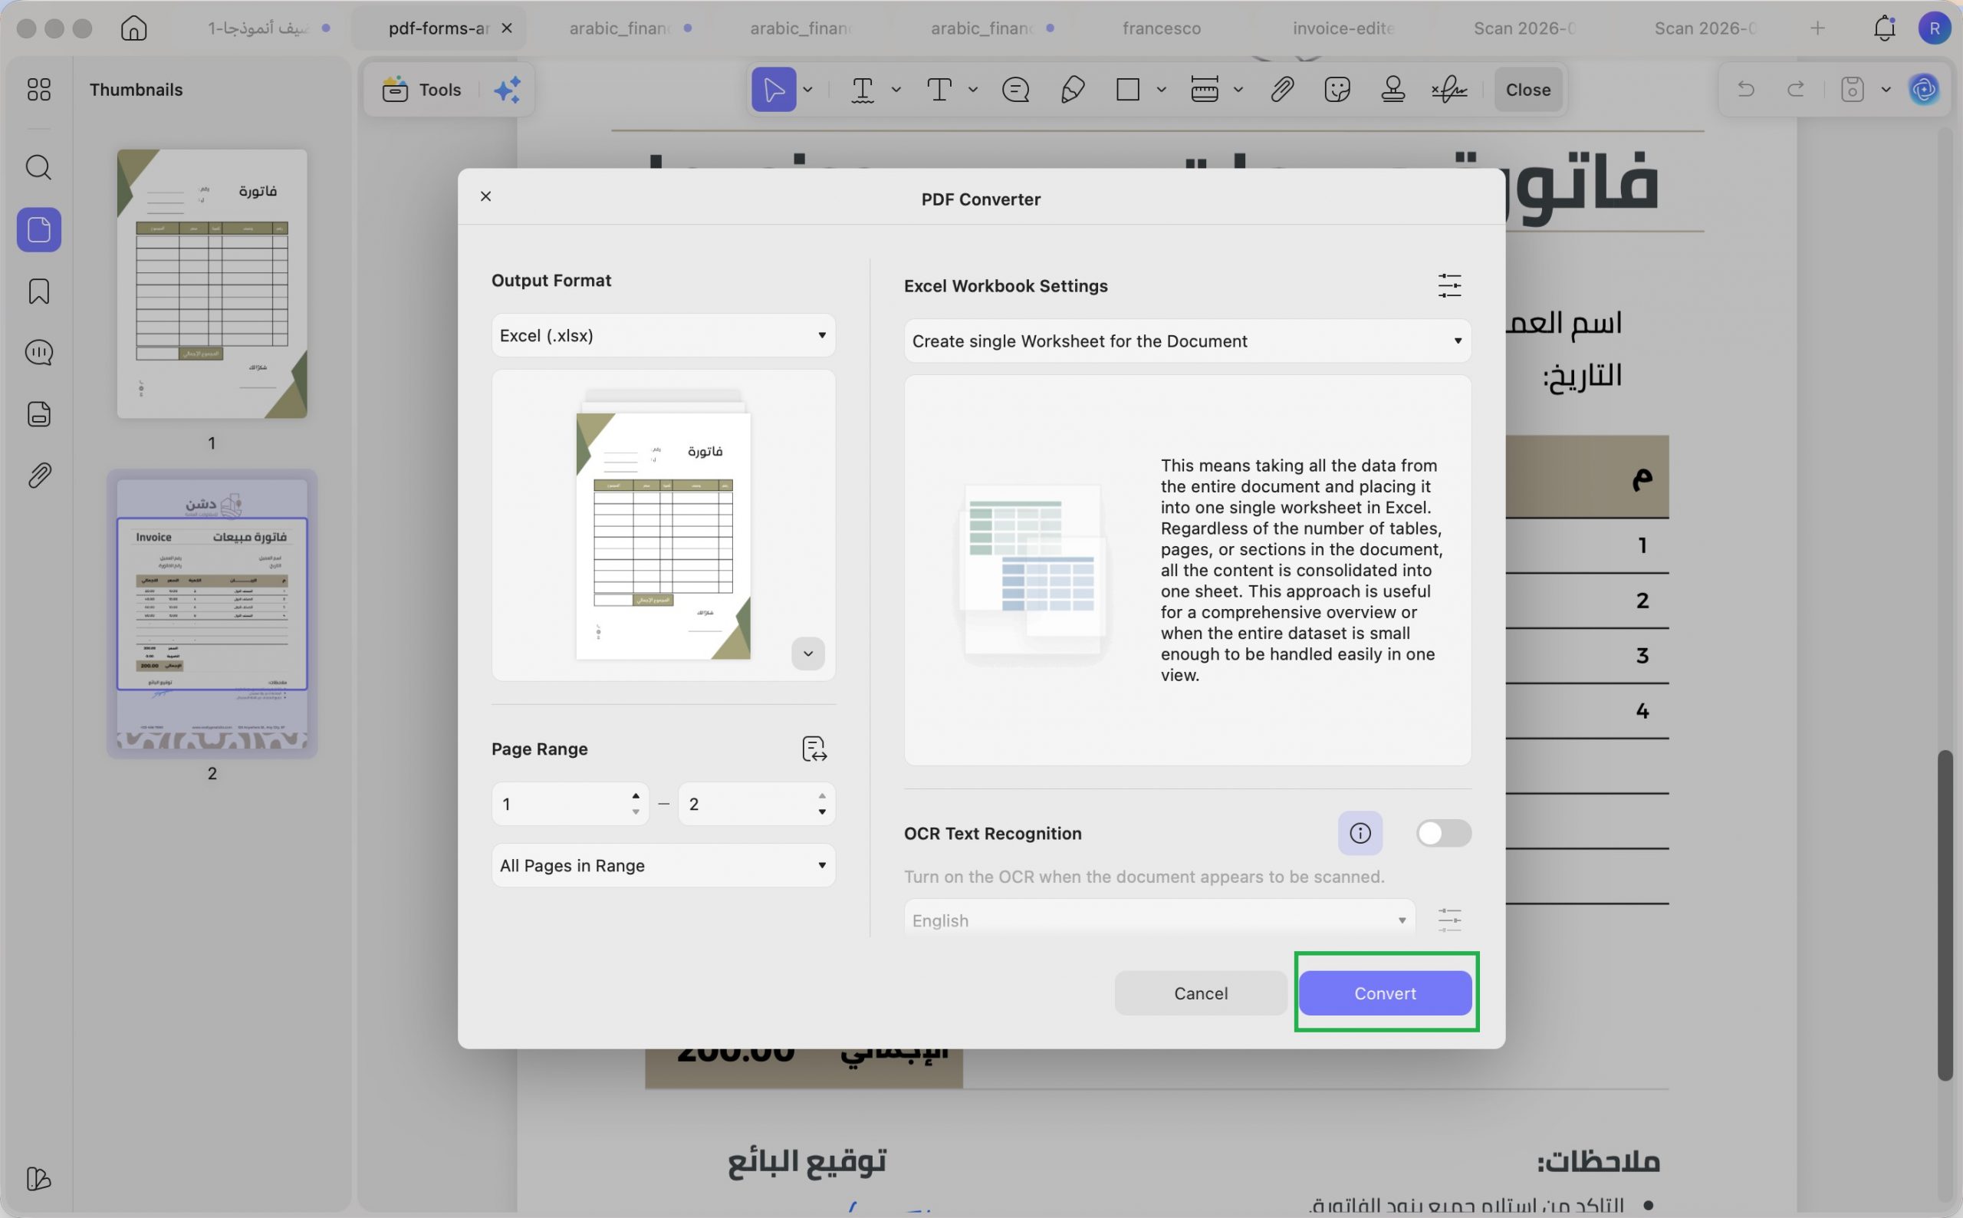
Task: Open custom page range icon
Action: pyautogui.click(x=814, y=749)
